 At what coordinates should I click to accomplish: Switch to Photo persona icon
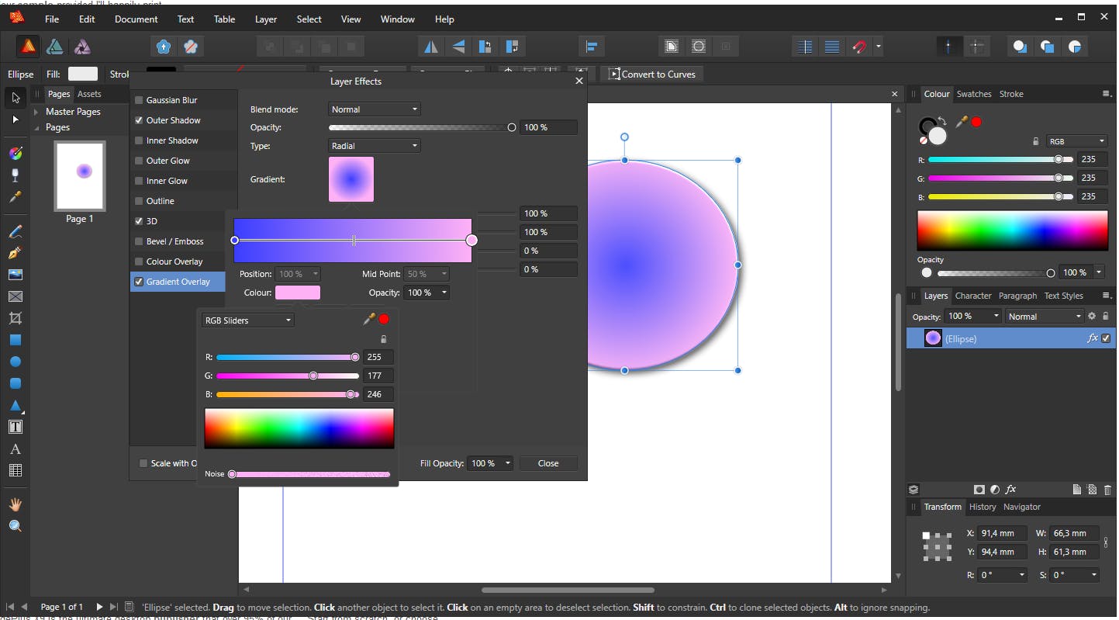point(82,47)
